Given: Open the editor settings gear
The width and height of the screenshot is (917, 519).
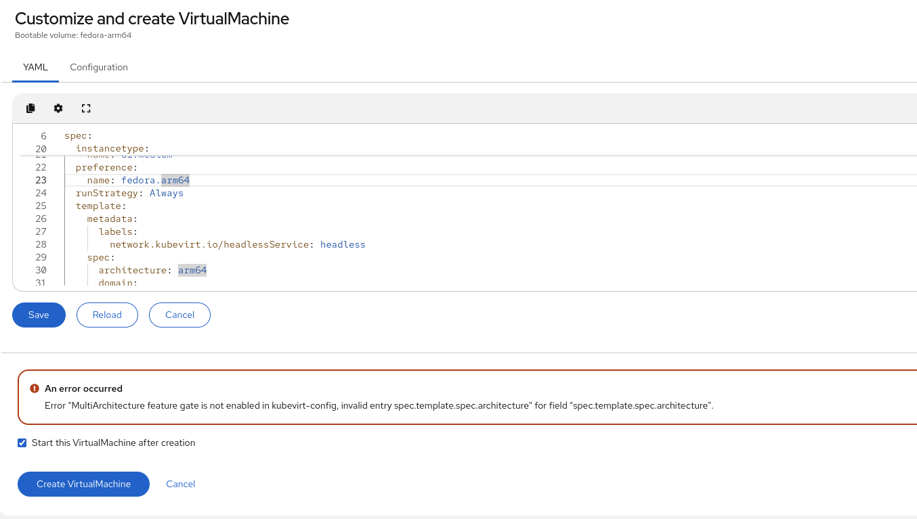Looking at the screenshot, I should 58,108.
